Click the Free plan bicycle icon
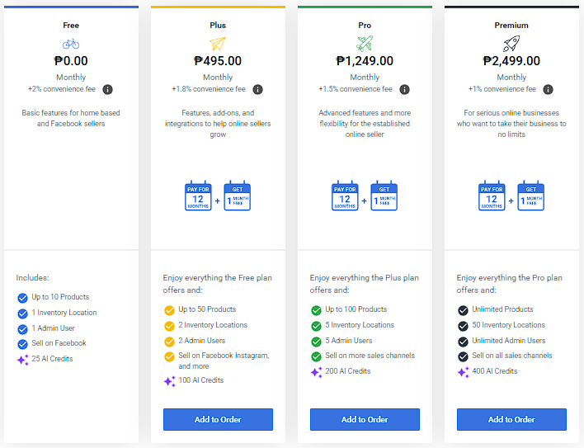The height and width of the screenshot is (448, 584). point(71,44)
